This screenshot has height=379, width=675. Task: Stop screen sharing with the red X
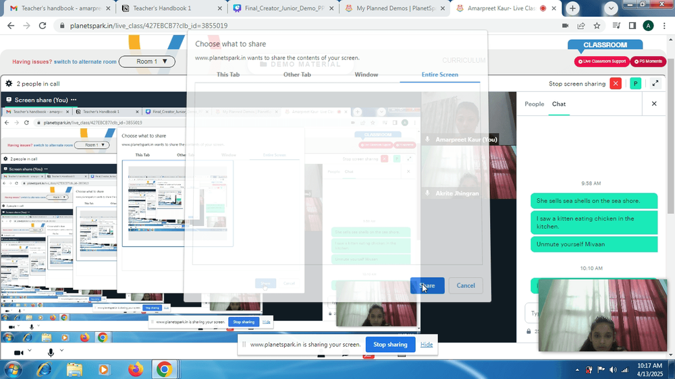pyautogui.click(x=616, y=84)
